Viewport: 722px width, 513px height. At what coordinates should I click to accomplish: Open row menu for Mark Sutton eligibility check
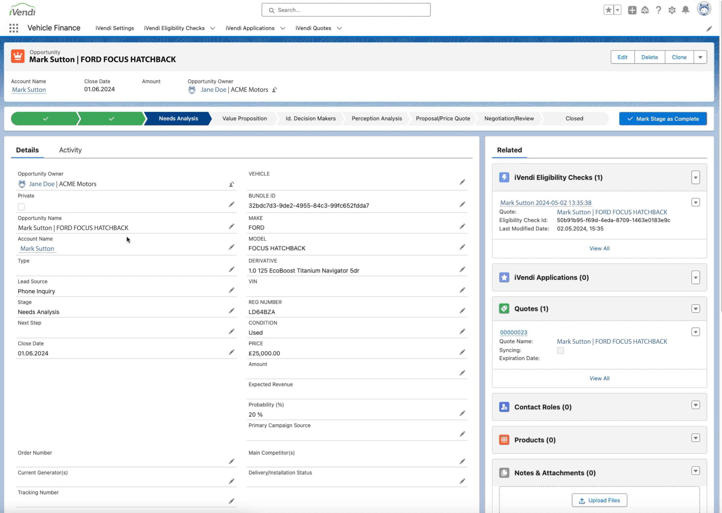[695, 202]
